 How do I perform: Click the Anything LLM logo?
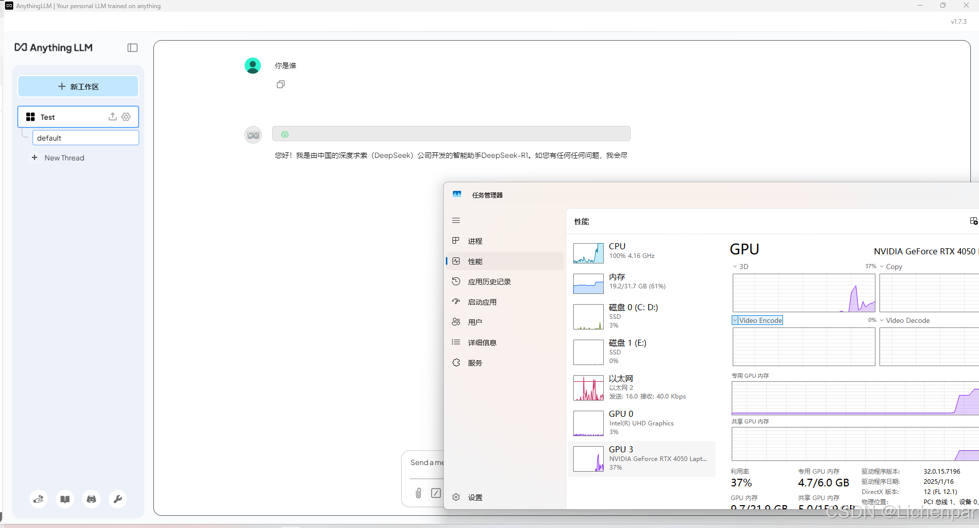click(x=53, y=48)
